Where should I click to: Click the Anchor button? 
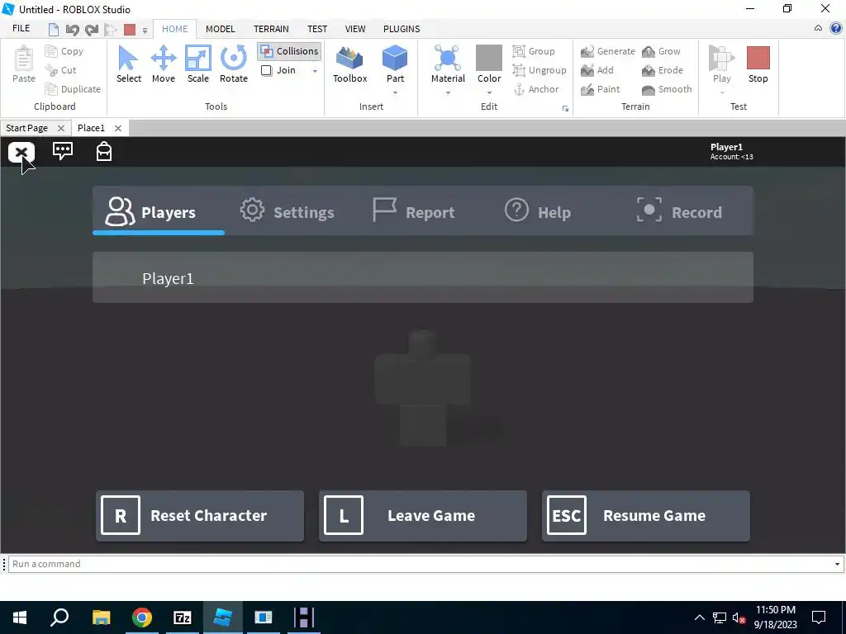tap(535, 89)
